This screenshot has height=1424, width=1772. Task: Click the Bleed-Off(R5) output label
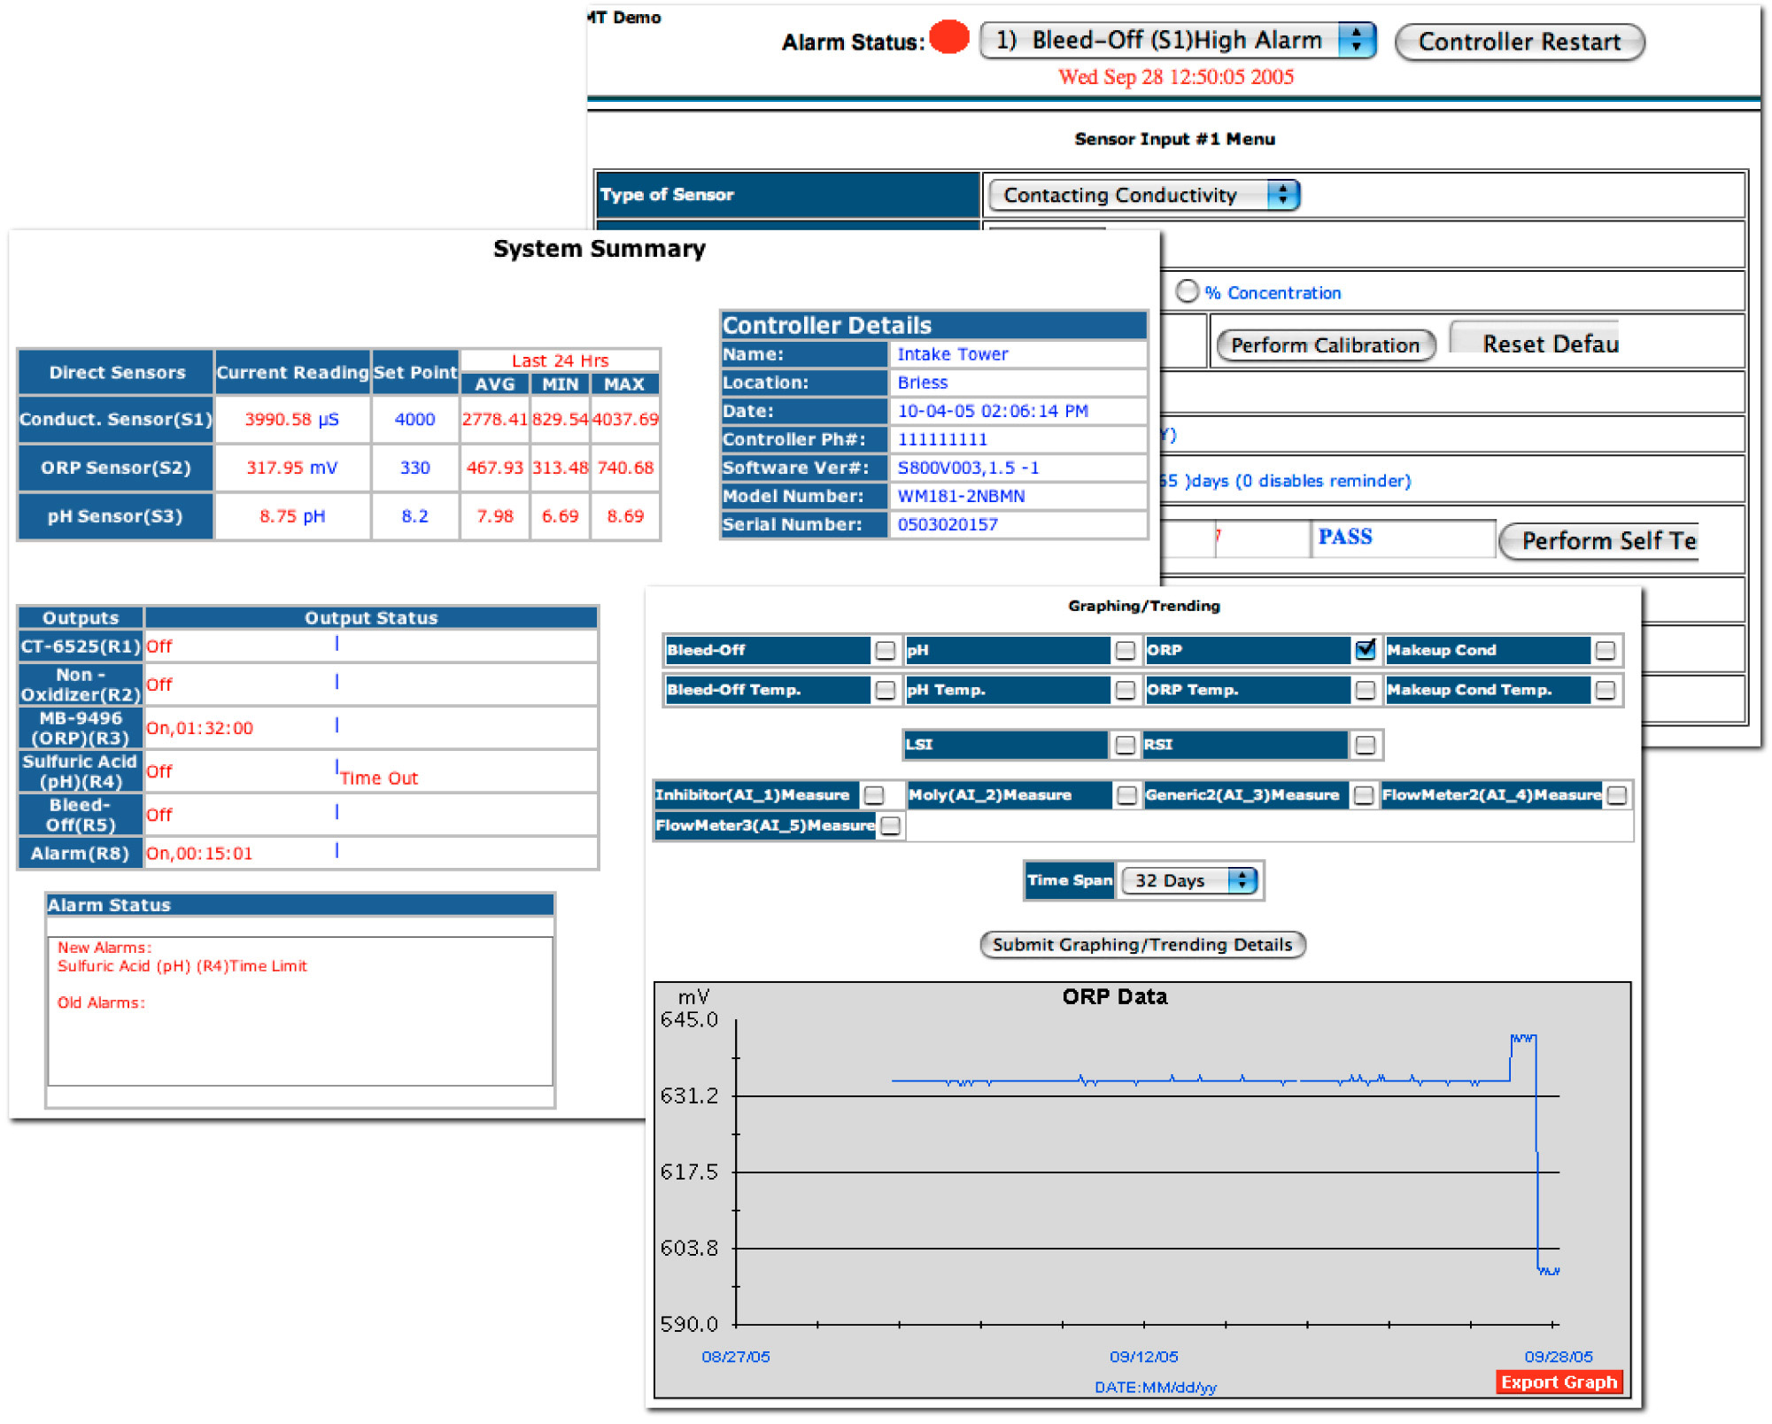81,815
